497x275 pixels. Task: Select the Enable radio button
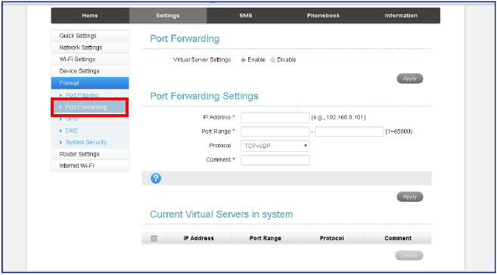pyautogui.click(x=243, y=60)
